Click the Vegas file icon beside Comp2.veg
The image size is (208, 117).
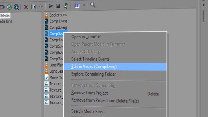[47, 27]
